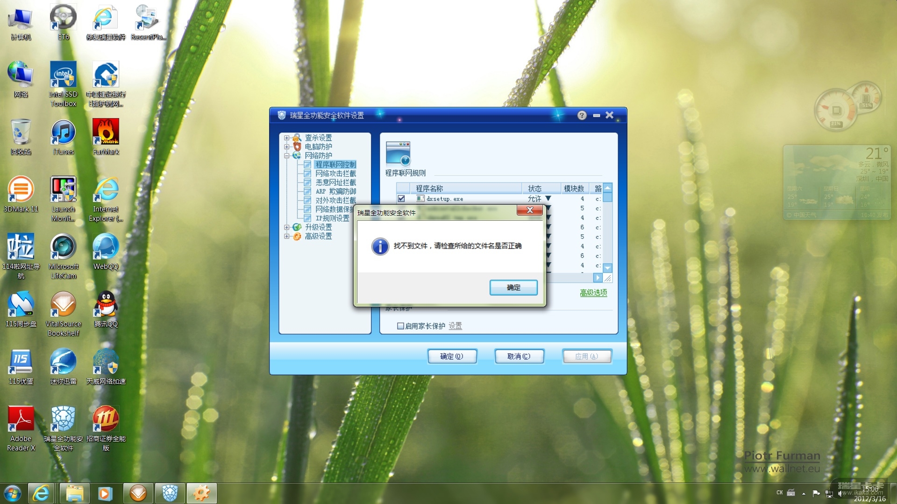Collapse the 网络防护 tree node
The image size is (897, 504).
point(286,156)
